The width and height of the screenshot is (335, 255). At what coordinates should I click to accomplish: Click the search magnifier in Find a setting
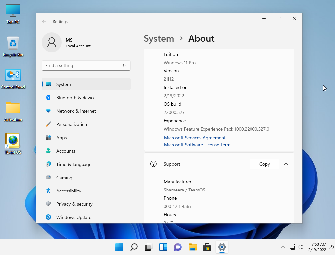click(124, 65)
